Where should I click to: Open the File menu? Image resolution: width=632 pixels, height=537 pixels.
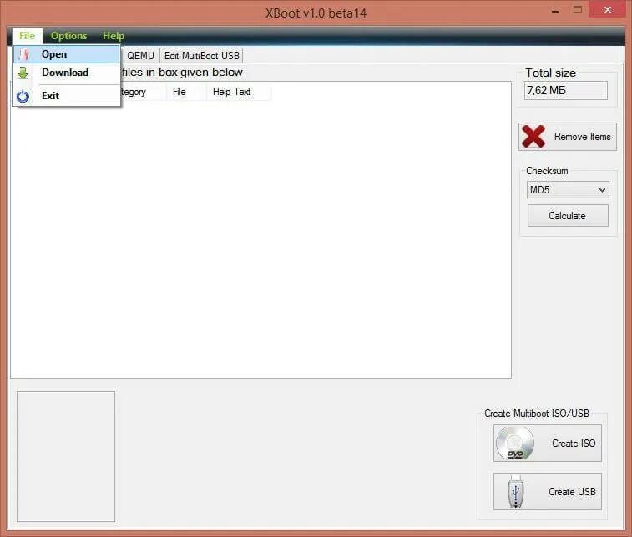[27, 36]
